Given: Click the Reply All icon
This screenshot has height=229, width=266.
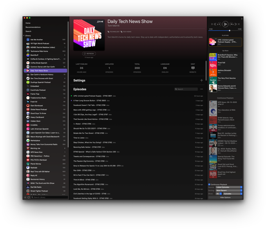Looking at the screenshot, I should pos(28,175).
